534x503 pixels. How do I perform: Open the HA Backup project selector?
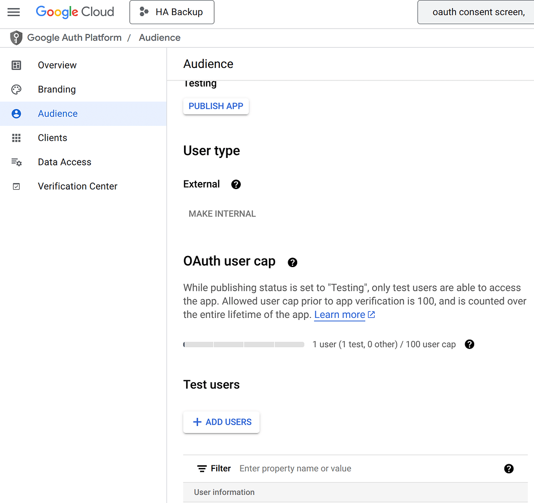(171, 12)
